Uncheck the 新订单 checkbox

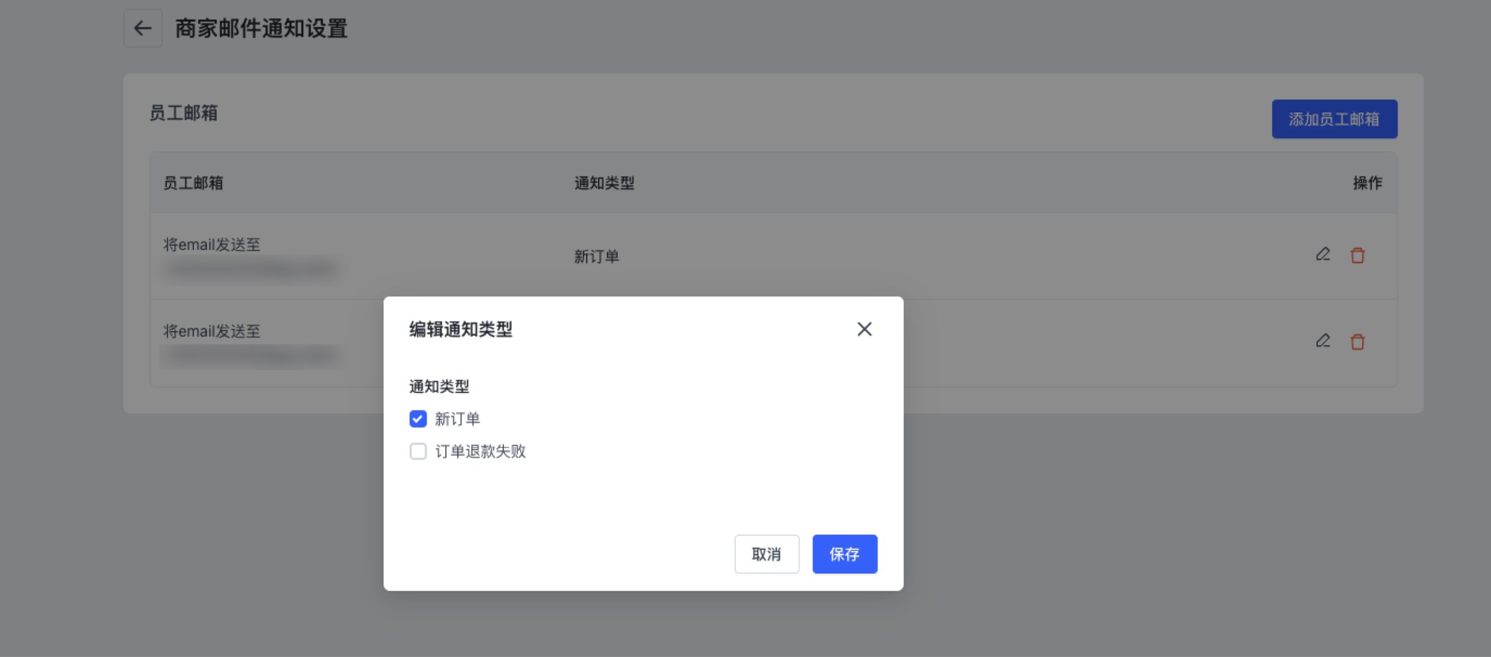[418, 419]
